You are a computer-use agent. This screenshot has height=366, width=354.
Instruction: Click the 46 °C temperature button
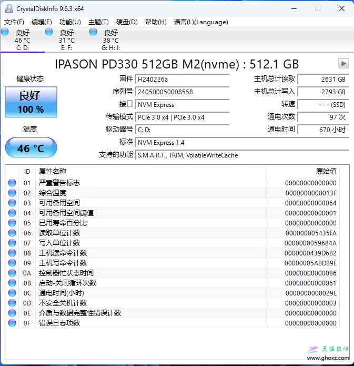(x=31, y=147)
